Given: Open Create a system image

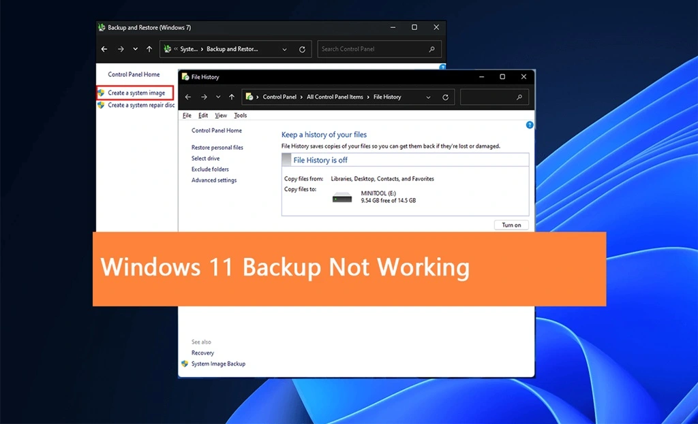Looking at the screenshot, I should point(136,93).
